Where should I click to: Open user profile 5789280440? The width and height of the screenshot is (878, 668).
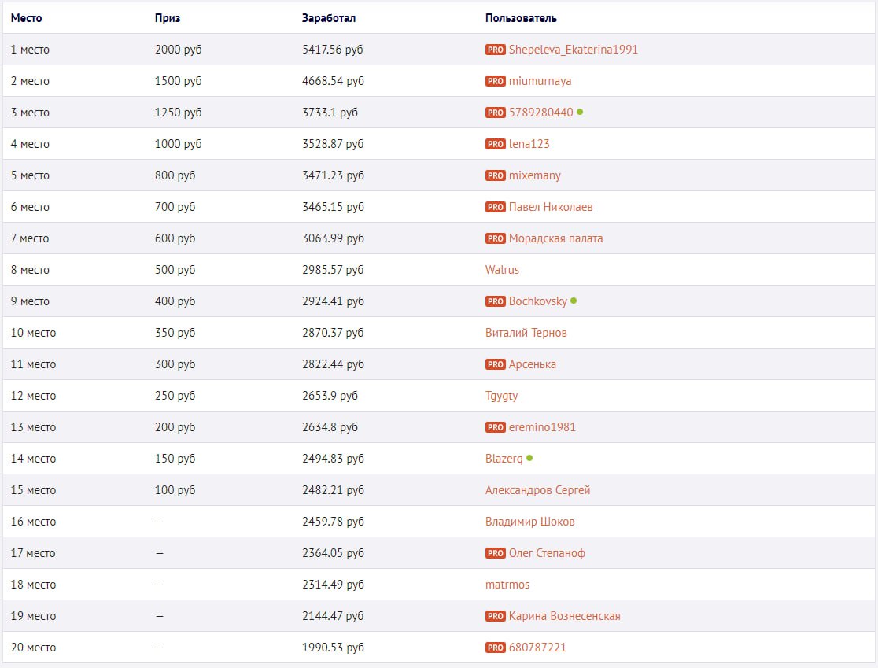coord(540,113)
